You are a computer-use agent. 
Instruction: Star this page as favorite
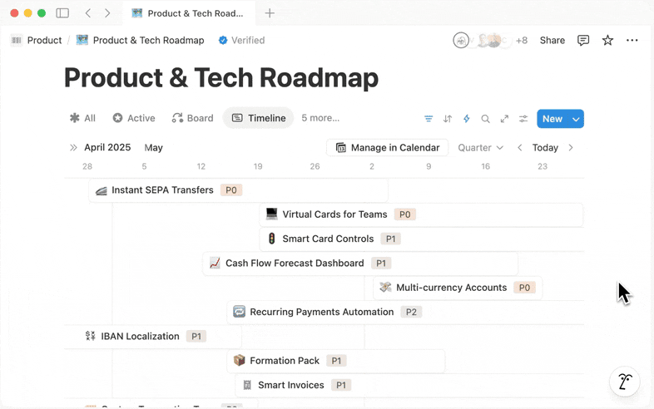(607, 40)
